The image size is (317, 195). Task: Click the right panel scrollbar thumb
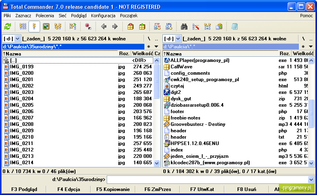[311, 113]
